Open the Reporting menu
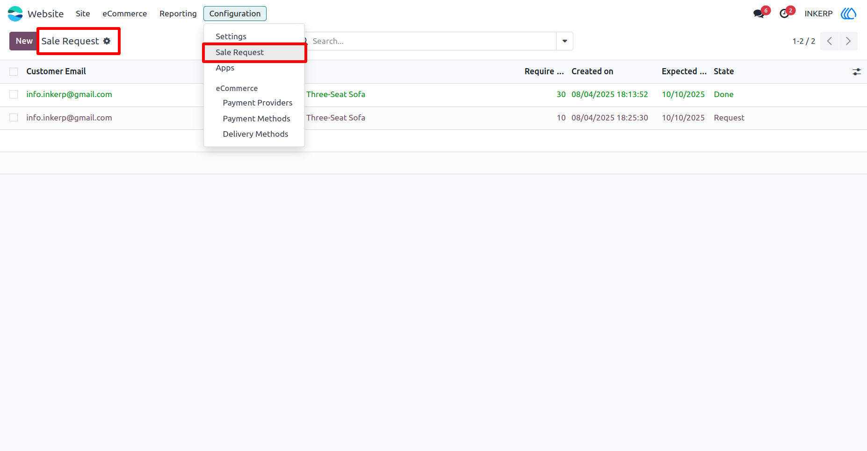Screen dimensions: 867x451 click(x=178, y=14)
